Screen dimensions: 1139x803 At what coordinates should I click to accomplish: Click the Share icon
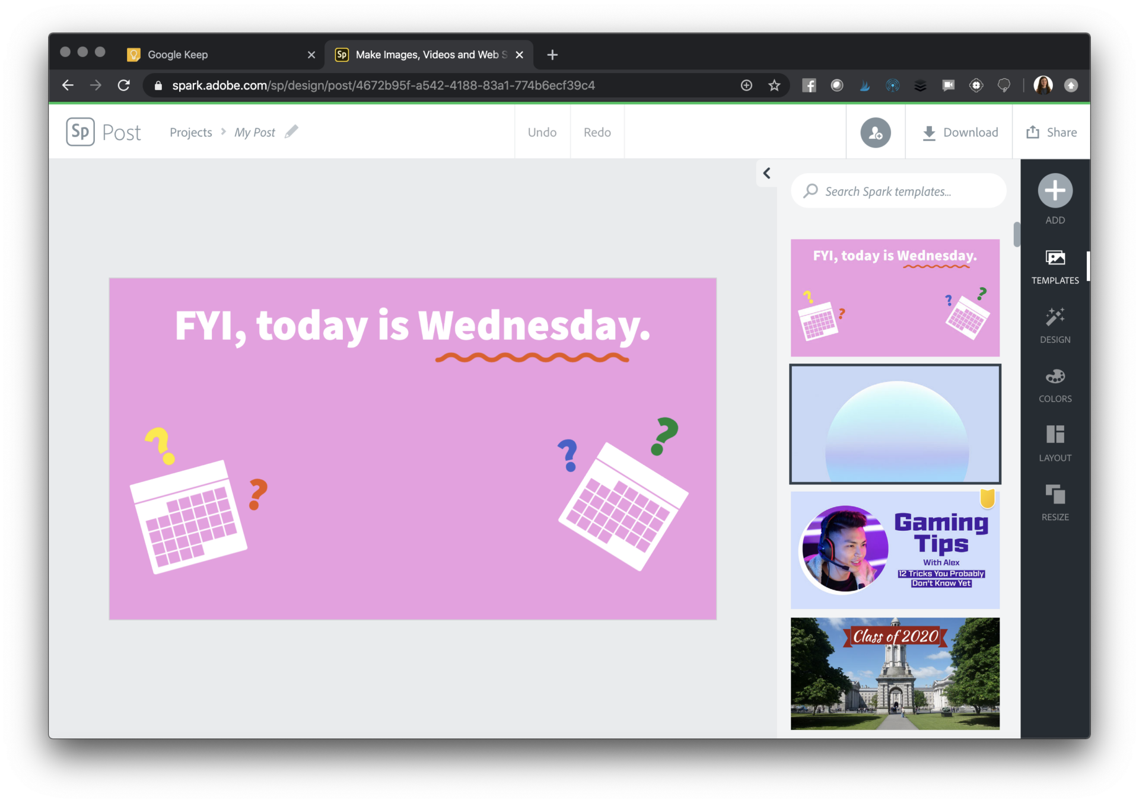(x=1033, y=132)
